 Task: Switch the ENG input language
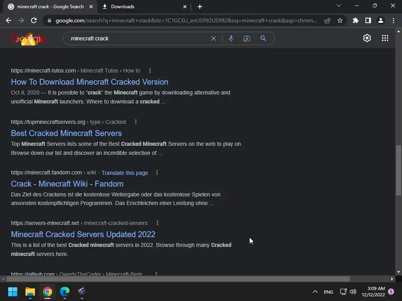pos(329,292)
